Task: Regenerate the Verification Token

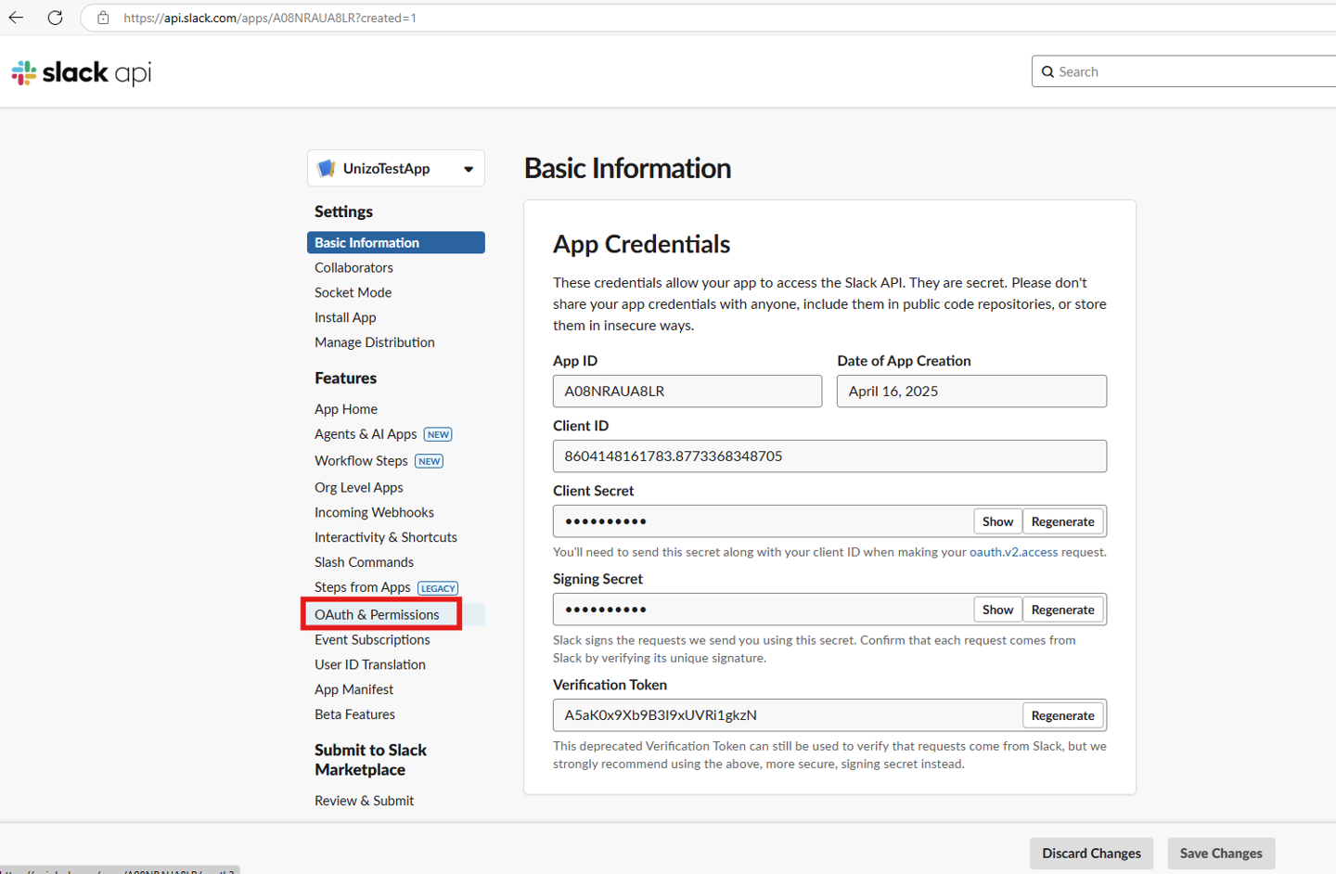Action: 1062,715
